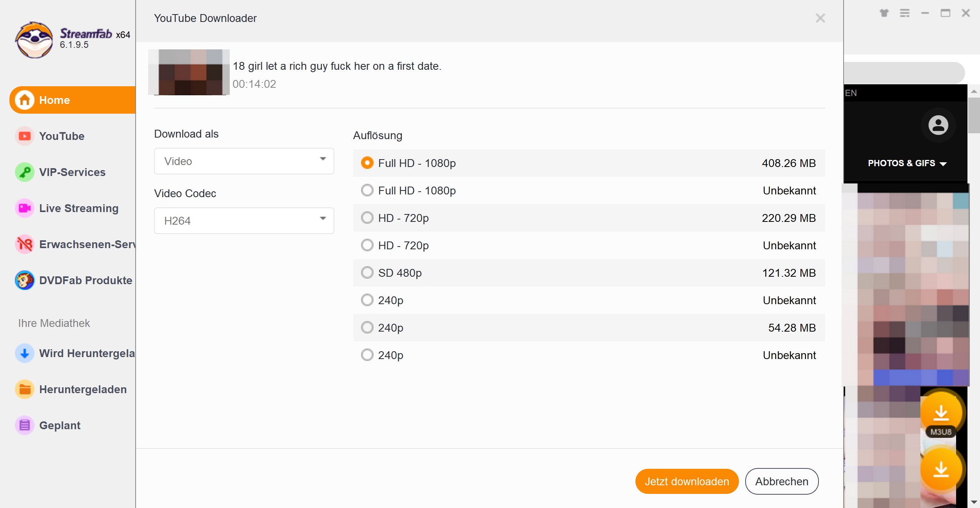Select the SD 480p resolution option
This screenshot has height=508, width=980.
[x=367, y=273]
